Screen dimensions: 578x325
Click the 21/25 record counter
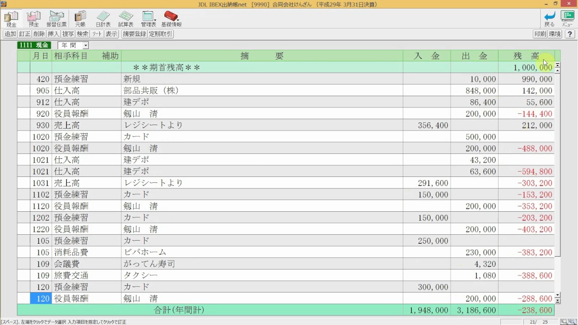pyautogui.click(x=540, y=322)
